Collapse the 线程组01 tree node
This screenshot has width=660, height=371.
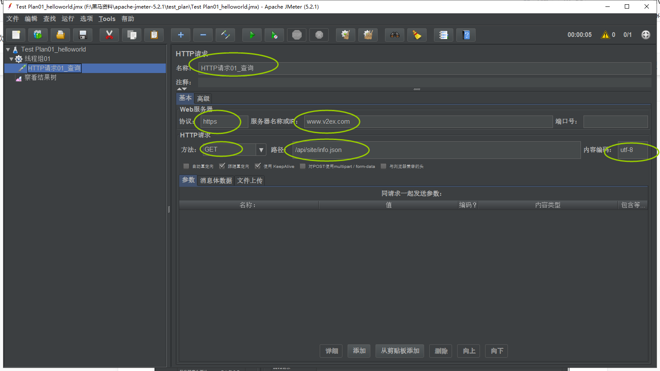point(12,59)
